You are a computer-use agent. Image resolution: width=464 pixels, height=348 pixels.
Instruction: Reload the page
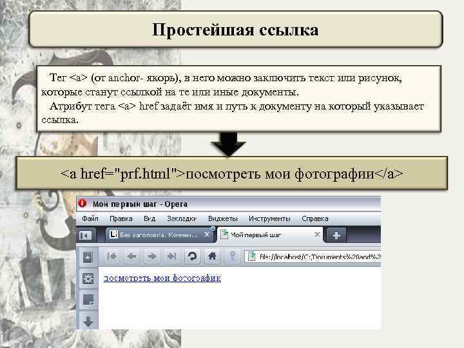(x=192, y=256)
